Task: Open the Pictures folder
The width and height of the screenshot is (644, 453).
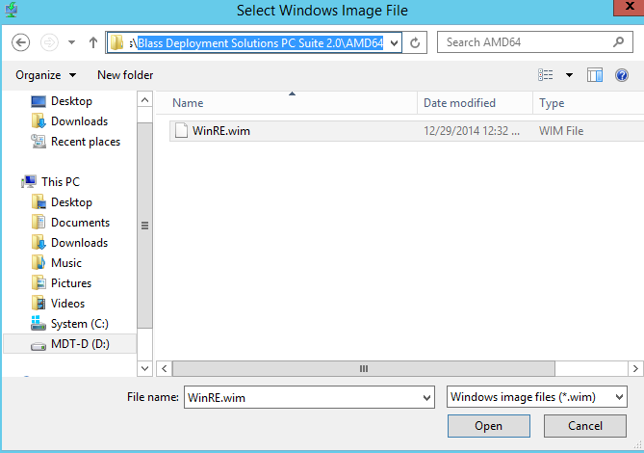Action: tap(71, 282)
